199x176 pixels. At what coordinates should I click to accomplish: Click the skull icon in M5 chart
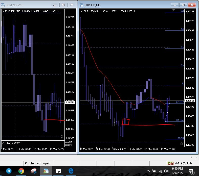pos(181,143)
